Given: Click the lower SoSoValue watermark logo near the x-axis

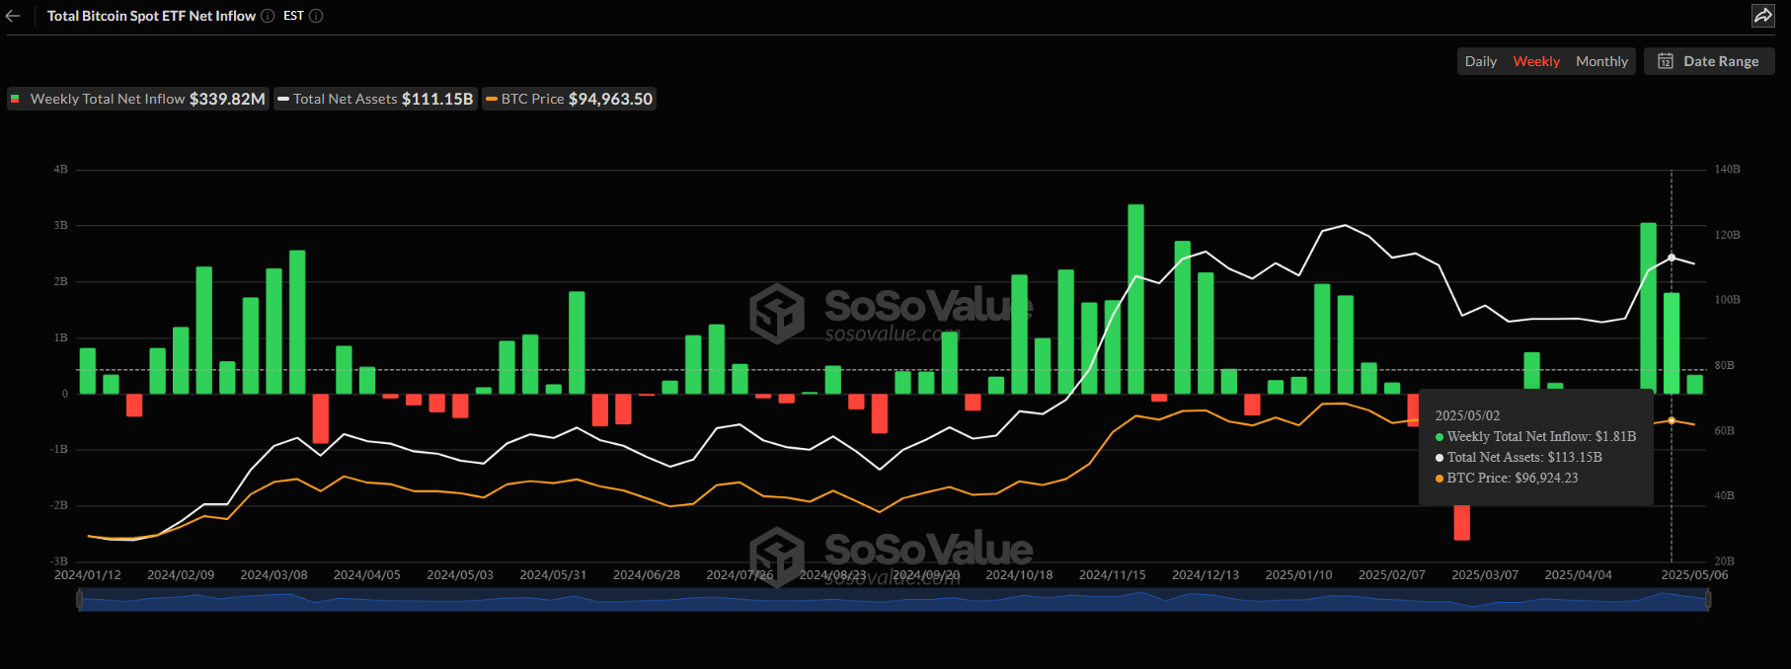Looking at the screenshot, I should point(777,556).
